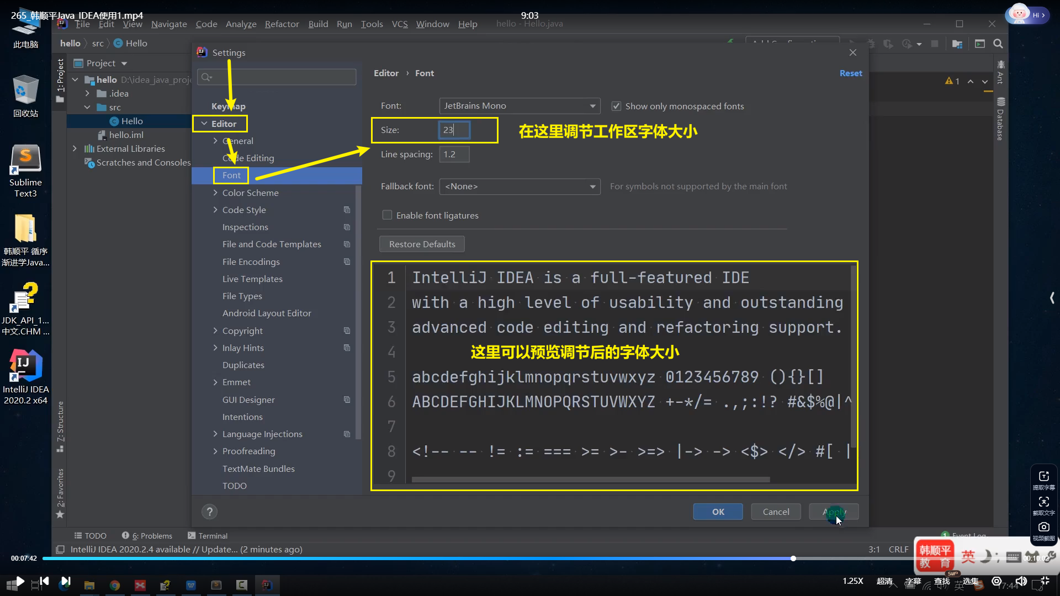
Task: Click the video progress bar playhead
Action: [793, 558]
